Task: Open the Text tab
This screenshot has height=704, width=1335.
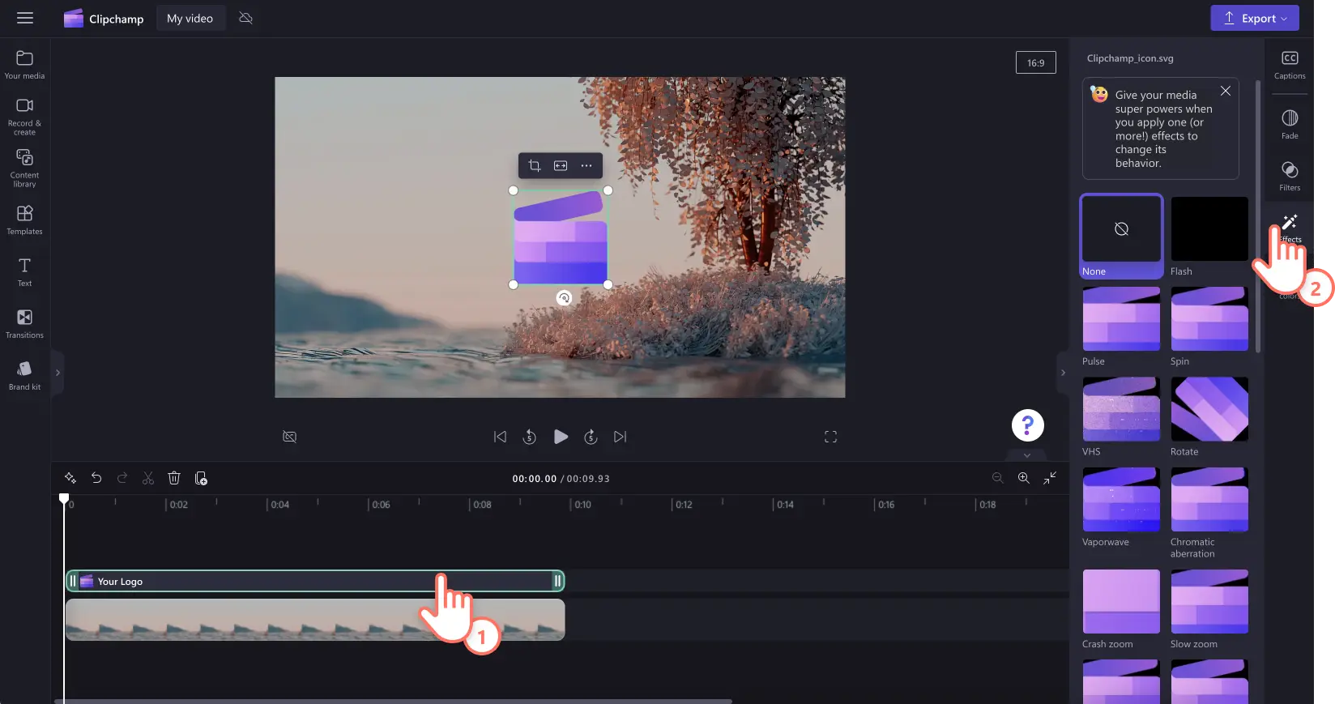Action: (x=24, y=272)
